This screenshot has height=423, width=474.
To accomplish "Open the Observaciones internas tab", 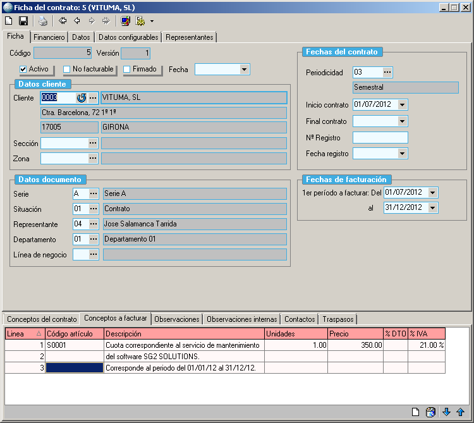I will click(x=242, y=319).
